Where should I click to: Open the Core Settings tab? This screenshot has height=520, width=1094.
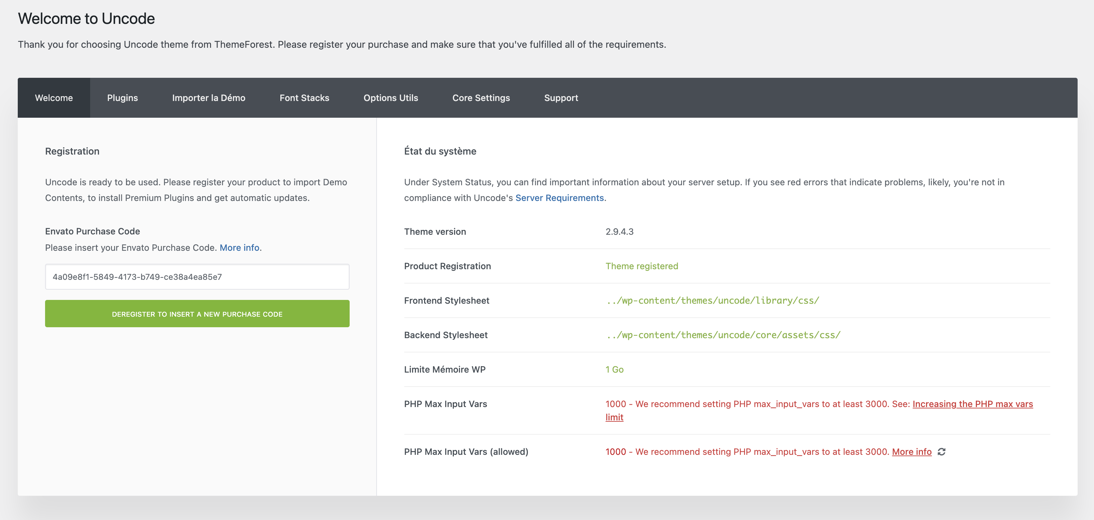tap(481, 98)
